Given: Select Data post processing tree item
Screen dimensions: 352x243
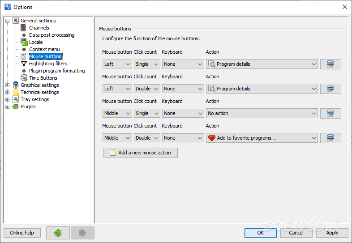Looking at the screenshot, I should click(x=52, y=35).
